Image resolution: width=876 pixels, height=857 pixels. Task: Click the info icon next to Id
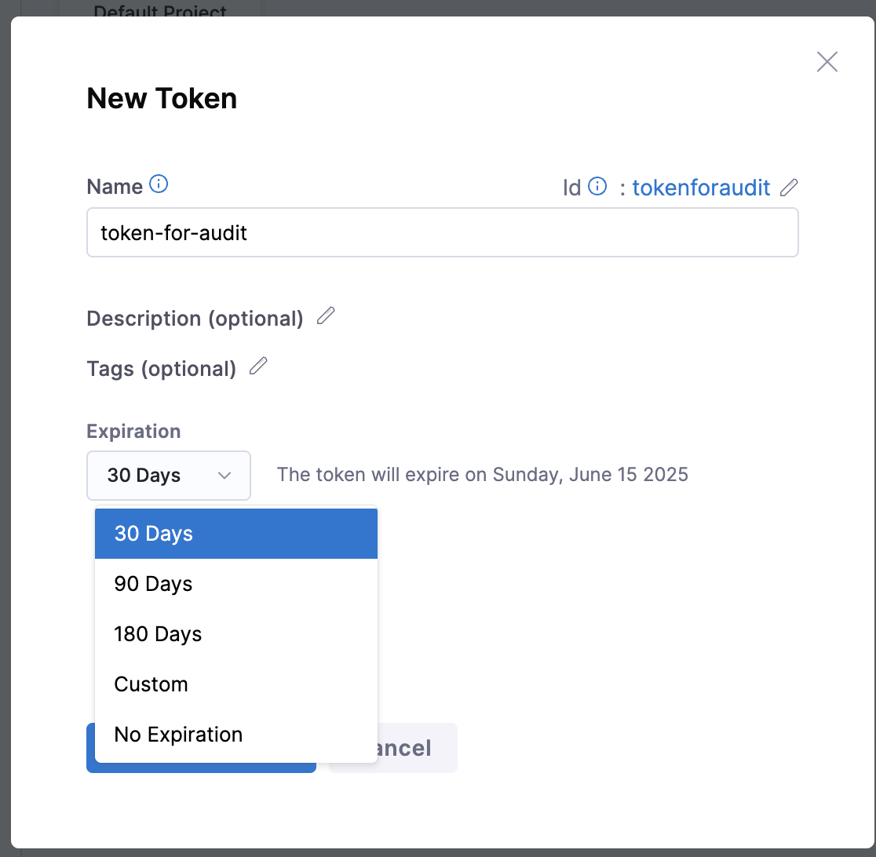coord(597,186)
